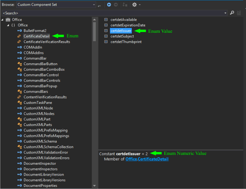Click the tree scrollbar down arrow
This screenshot has height=189, width=246.
[94, 186]
